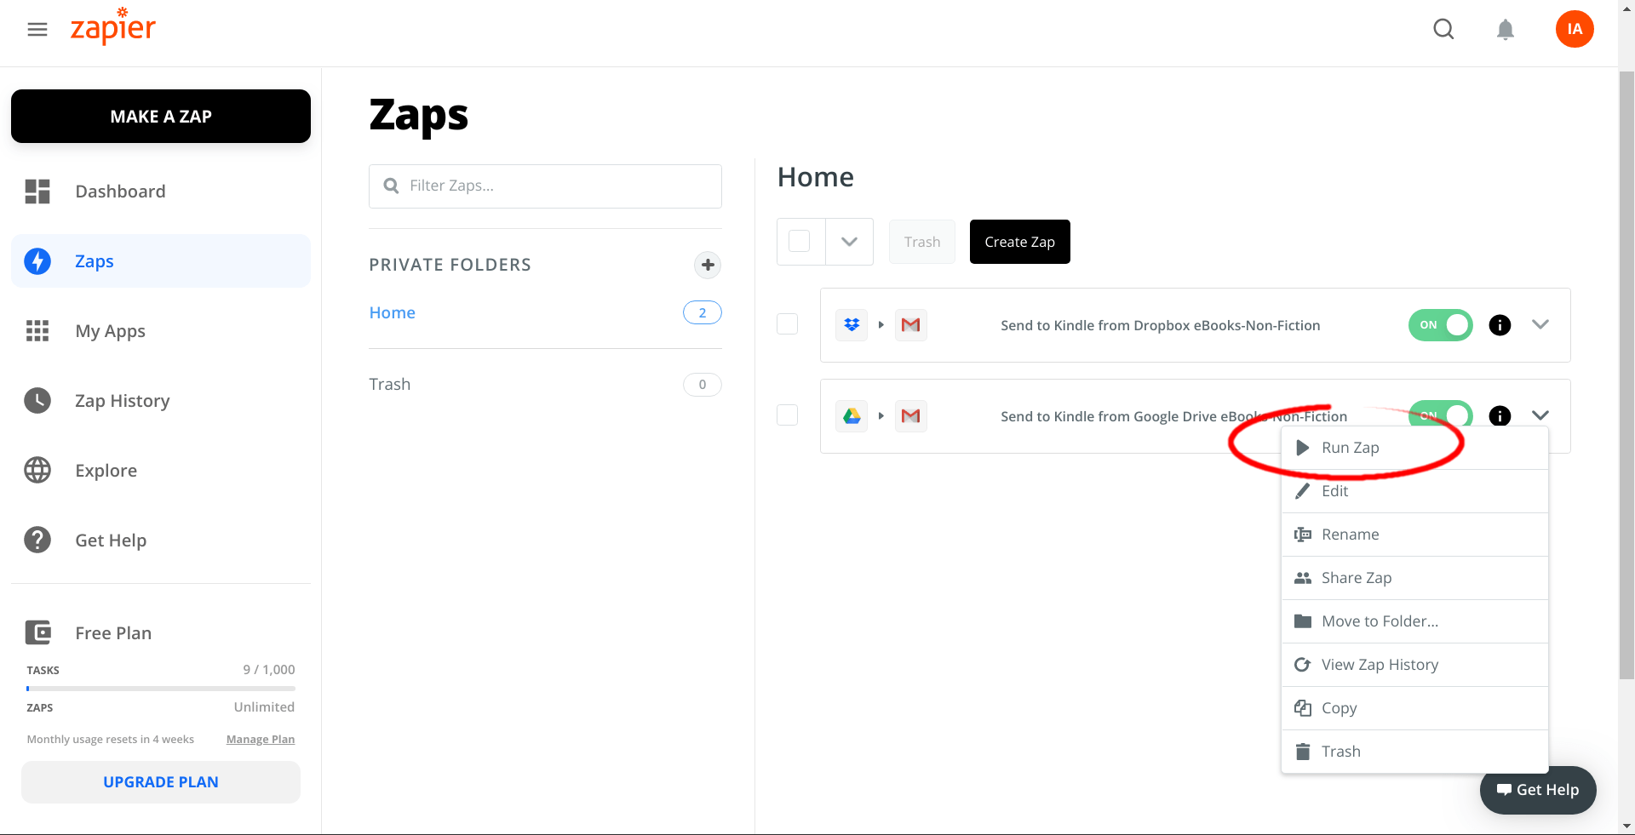Open the Manage Plan link
The width and height of the screenshot is (1635, 835).
tap(260, 739)
